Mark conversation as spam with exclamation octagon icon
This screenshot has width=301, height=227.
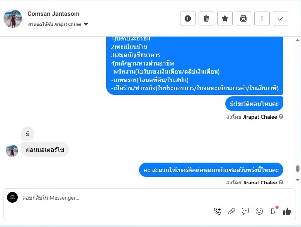(x=187, y=18)
